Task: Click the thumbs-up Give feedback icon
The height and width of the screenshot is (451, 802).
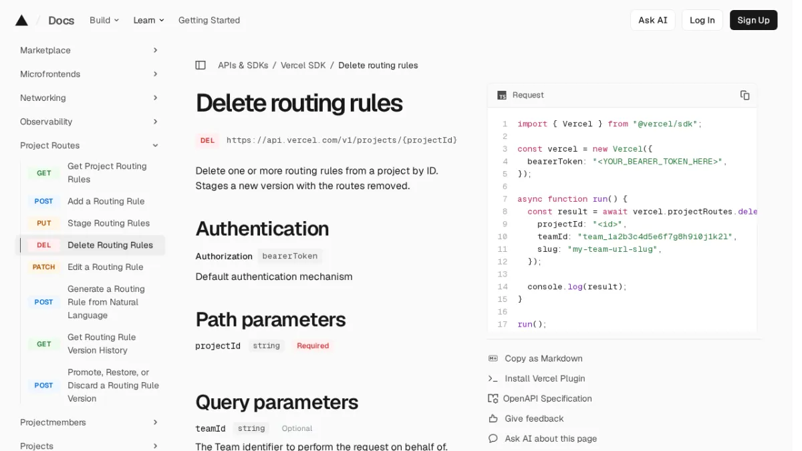Action: pyautogui.click(x=493, y=419)
